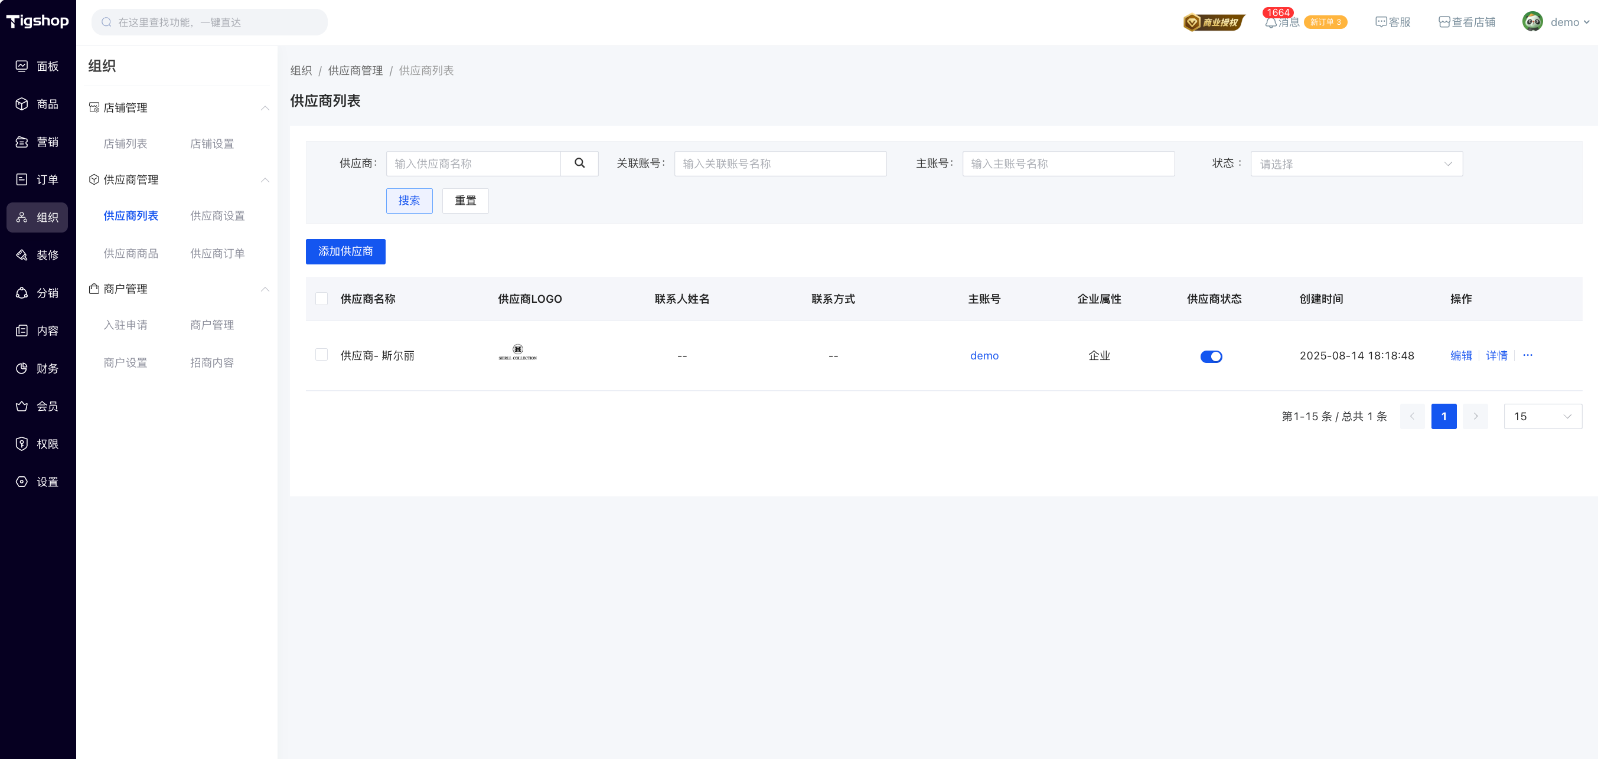Click the 关联账号 input field
Image resolution: width=1598 pixels, height=759 pixels.
pyautogui.click(x=780, y=163)
